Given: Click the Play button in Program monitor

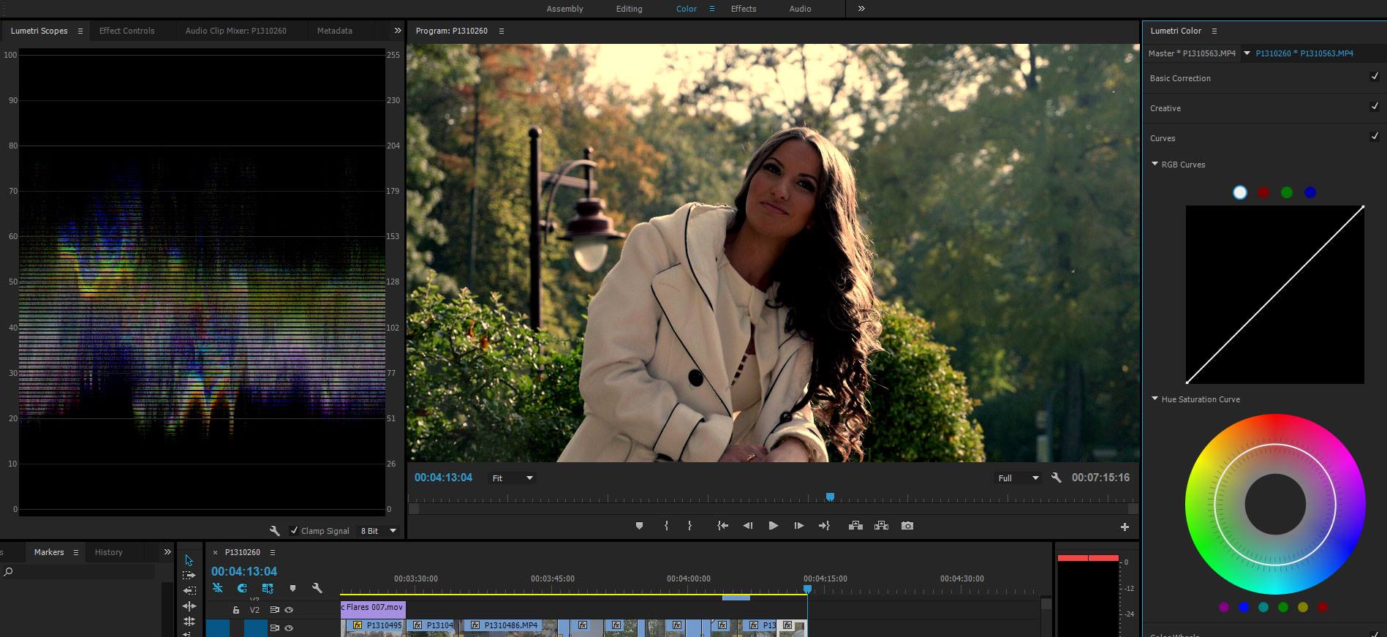Looking at the screenshot, I should pyautogui.click(x=773, y=526).
